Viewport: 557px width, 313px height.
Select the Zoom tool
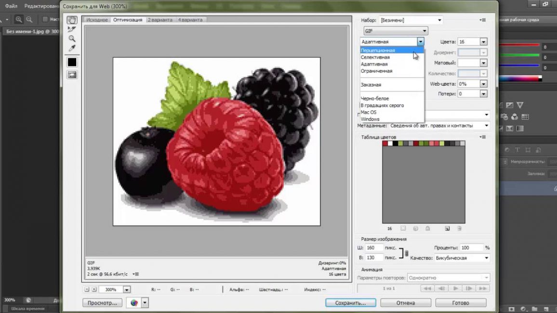(x=72, y=39)
